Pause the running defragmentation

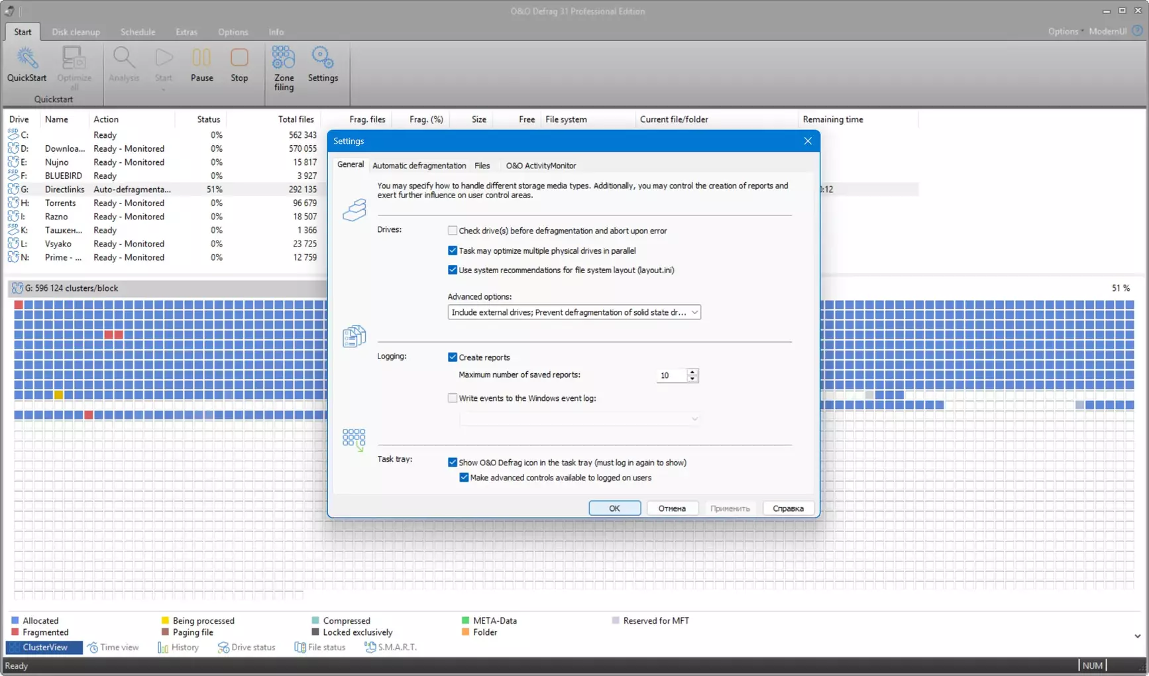[201, 64]
